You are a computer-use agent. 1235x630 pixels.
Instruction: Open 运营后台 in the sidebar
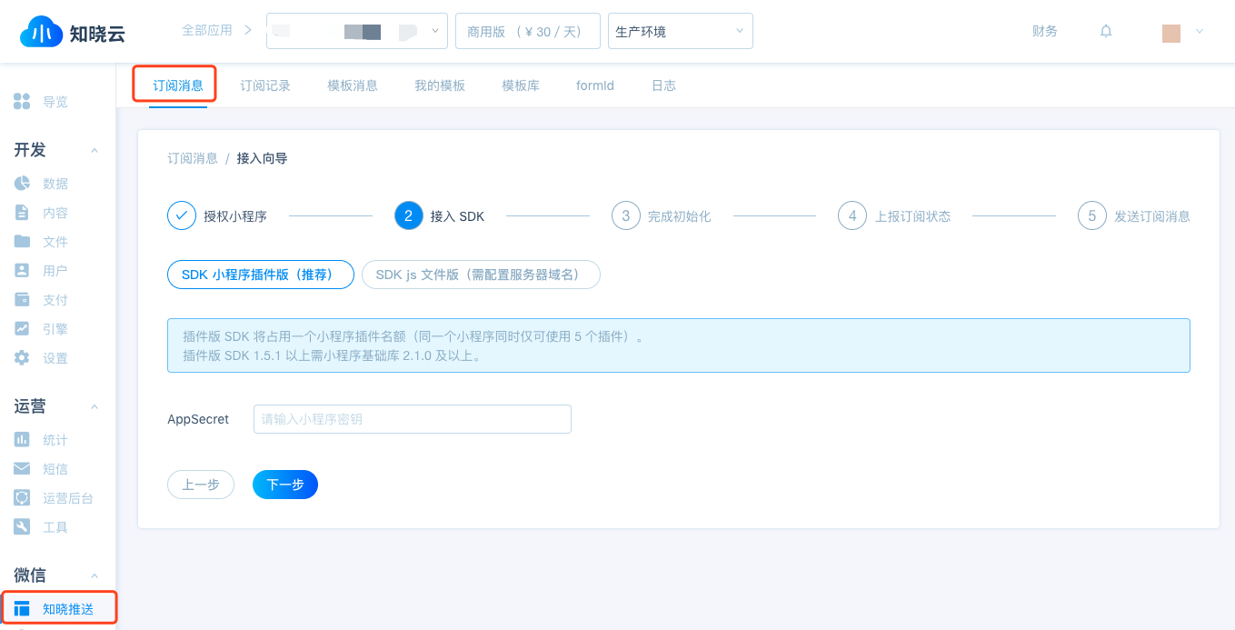pyautogui.click(x=68, y=498)
